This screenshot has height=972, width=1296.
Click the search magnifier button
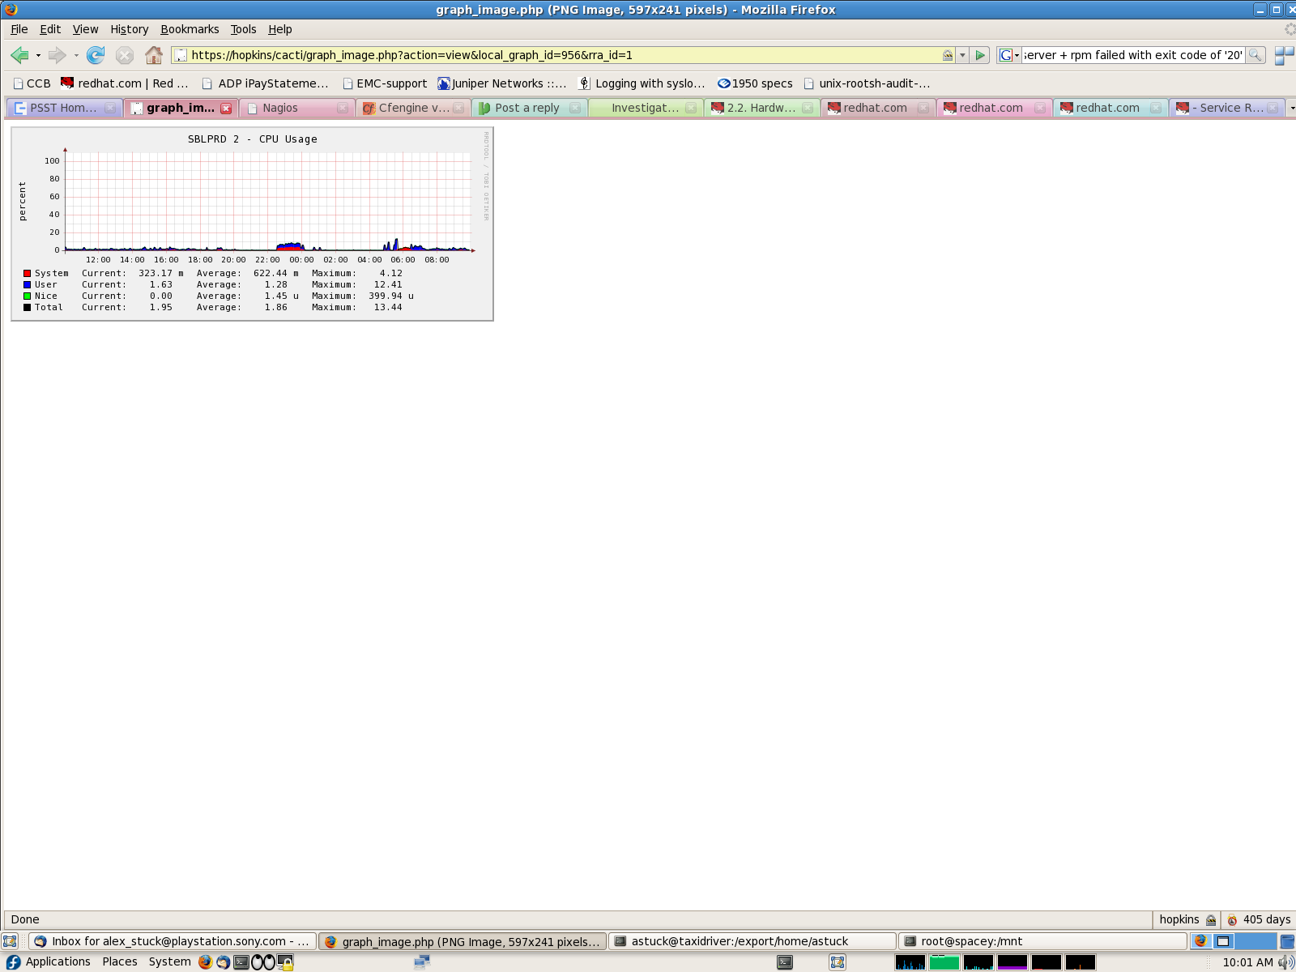click(x=1255, y=55)
